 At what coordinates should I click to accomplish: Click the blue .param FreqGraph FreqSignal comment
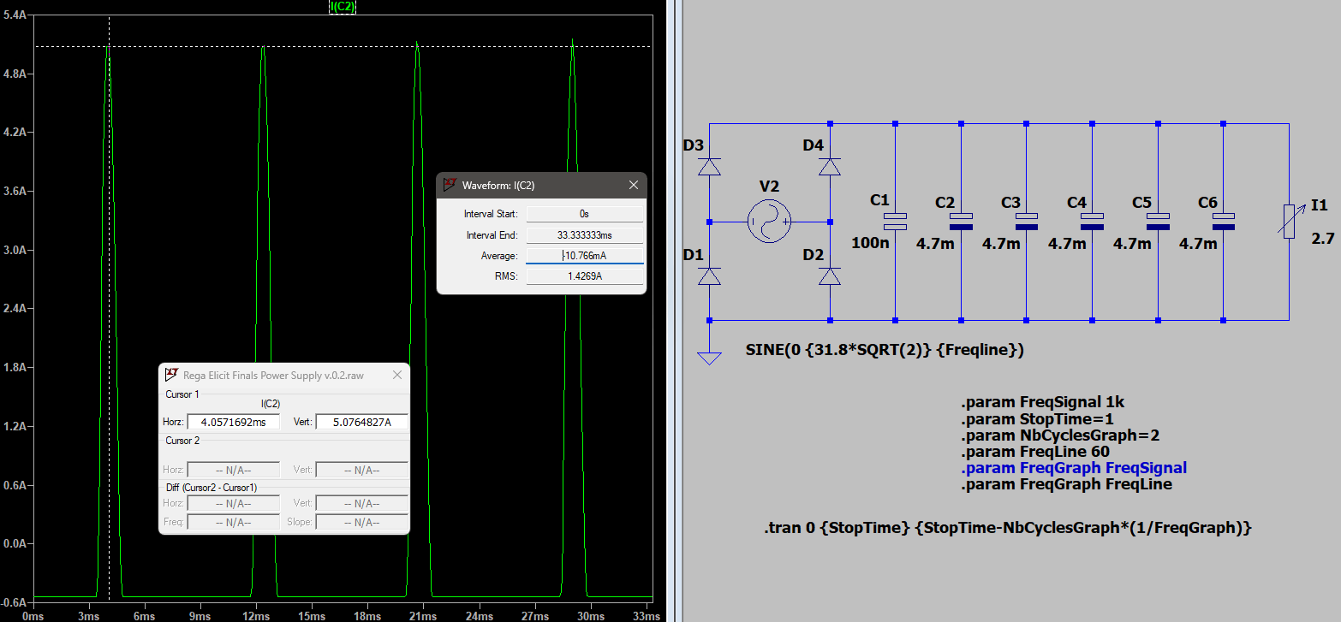1074,468
